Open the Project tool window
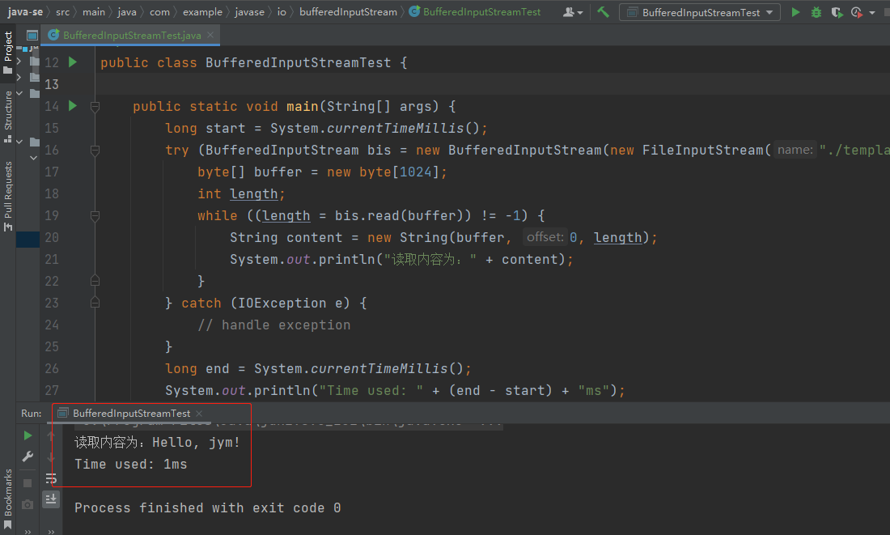The height and width of the screenshot is (535, 890). (8, 53)
